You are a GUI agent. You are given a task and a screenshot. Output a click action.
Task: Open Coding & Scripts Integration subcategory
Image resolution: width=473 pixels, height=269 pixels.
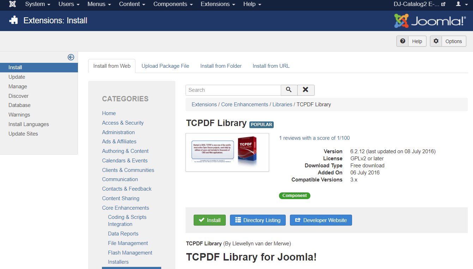pyautogui.click(x=127, y=221)
